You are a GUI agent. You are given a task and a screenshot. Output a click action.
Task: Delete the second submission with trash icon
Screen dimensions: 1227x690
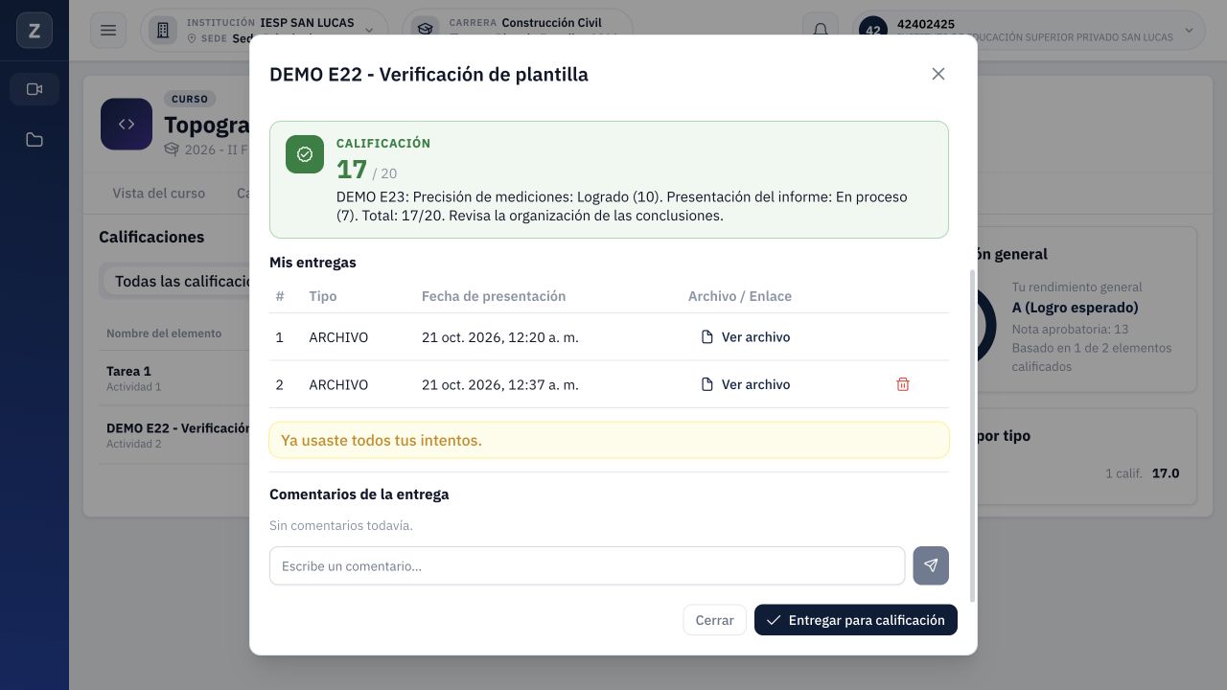click(903, 384)
